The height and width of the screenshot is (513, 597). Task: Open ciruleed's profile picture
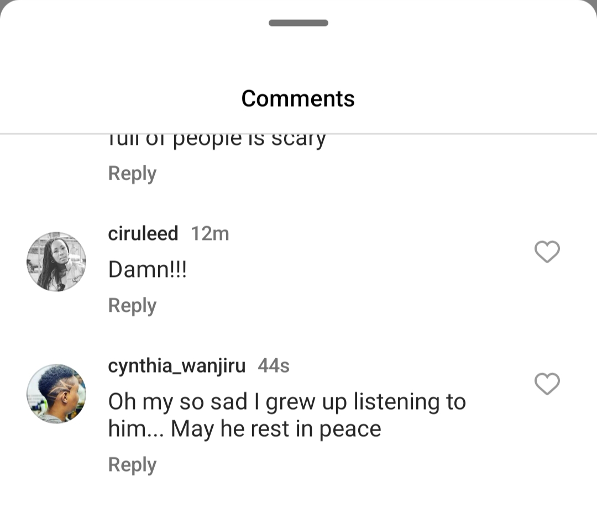point(56,261)
